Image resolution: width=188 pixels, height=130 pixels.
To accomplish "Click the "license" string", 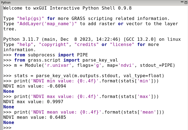I will (122, 45).
